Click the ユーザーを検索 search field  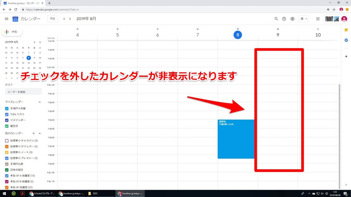click(23, 92)
